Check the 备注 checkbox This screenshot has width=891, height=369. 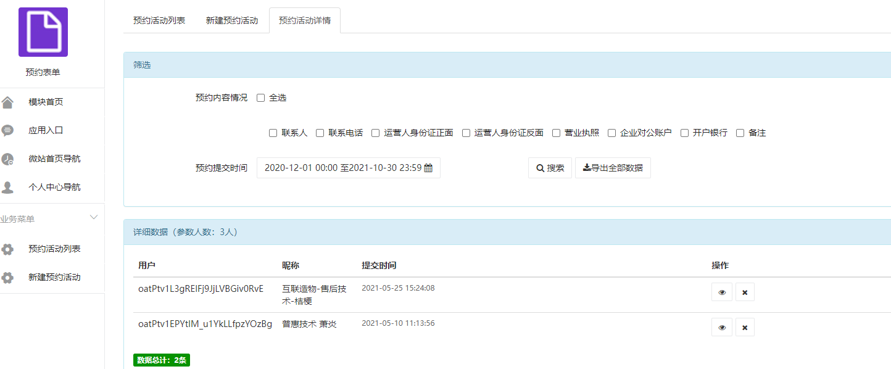click(740, 133)
